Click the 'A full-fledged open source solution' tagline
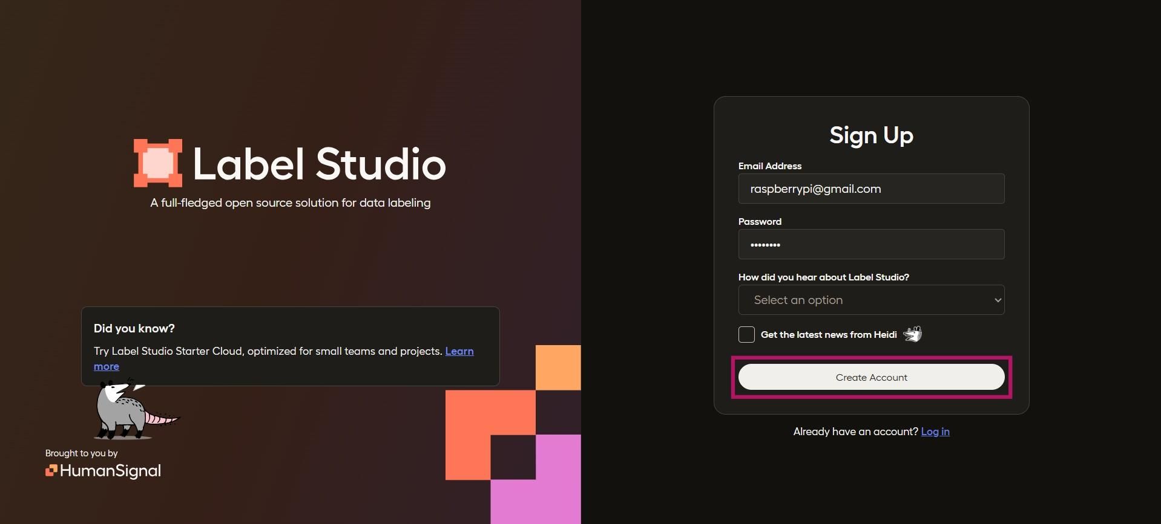 click(x=291, y=203)
